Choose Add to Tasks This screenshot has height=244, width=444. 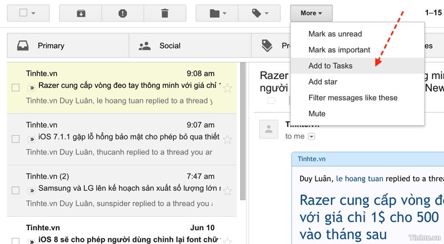click(x=357, y=66)
